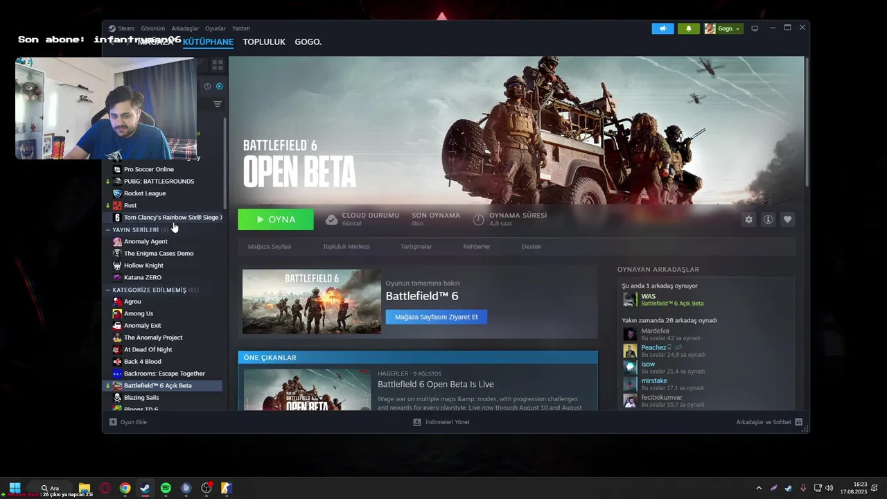Screen dimensions: 887x499
Task: Toggle recent activity clock filter icon
Action: pos(207,87)
